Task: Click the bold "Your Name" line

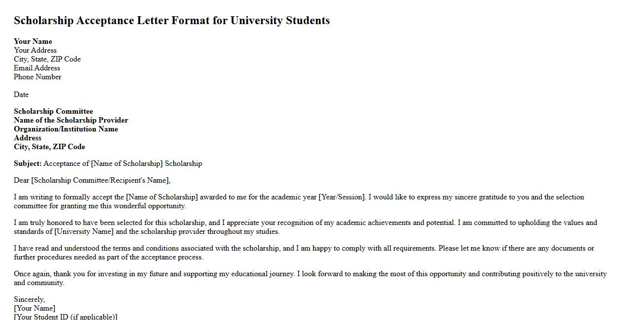Action: tap(33, 41)
